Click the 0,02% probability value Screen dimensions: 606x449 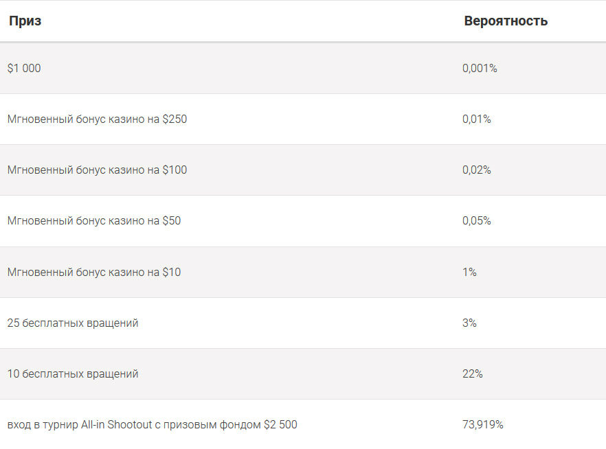(x=477, y=170)
